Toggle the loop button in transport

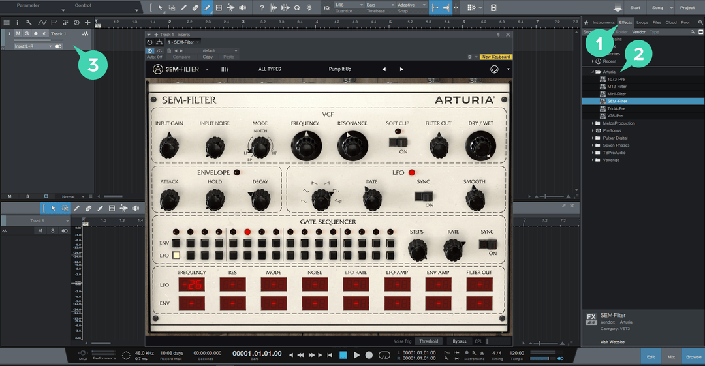coord(384,355)
